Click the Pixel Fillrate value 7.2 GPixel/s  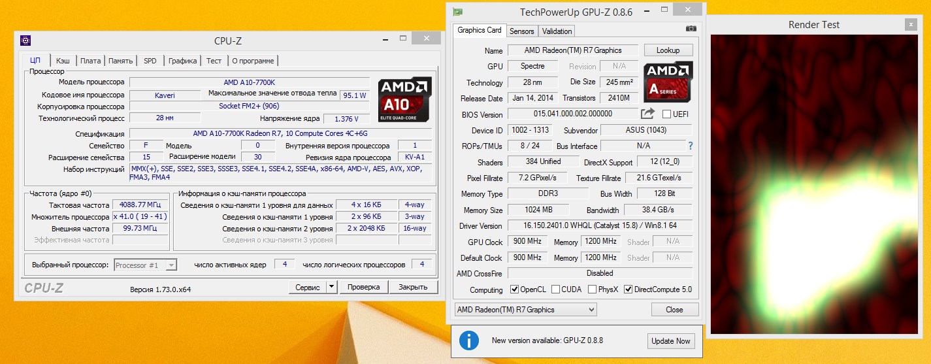coord(538,178)
